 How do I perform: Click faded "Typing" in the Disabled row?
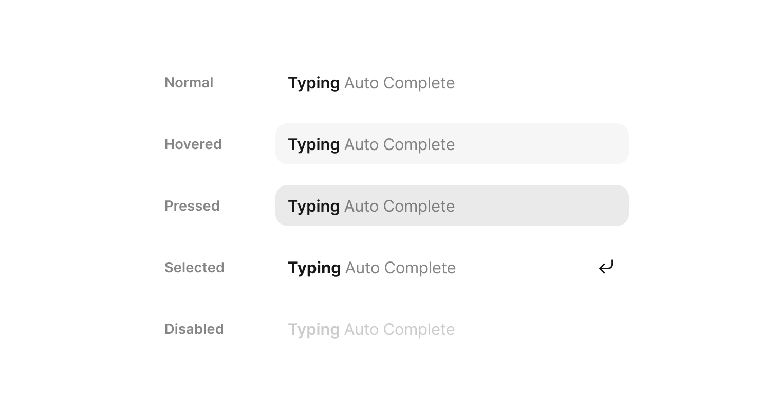click(x=313, y=330)
